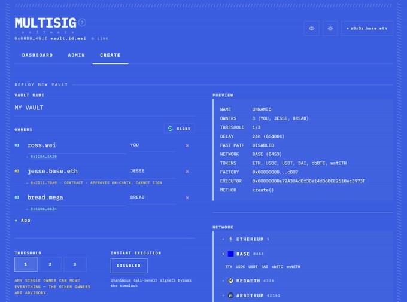Switch theme with the sun icon
The height and width of the screenshot is (302, 407).
pyautogui.click(x=330, y=28)
